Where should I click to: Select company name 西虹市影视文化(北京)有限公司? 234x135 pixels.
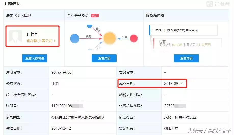coord(176,30)
